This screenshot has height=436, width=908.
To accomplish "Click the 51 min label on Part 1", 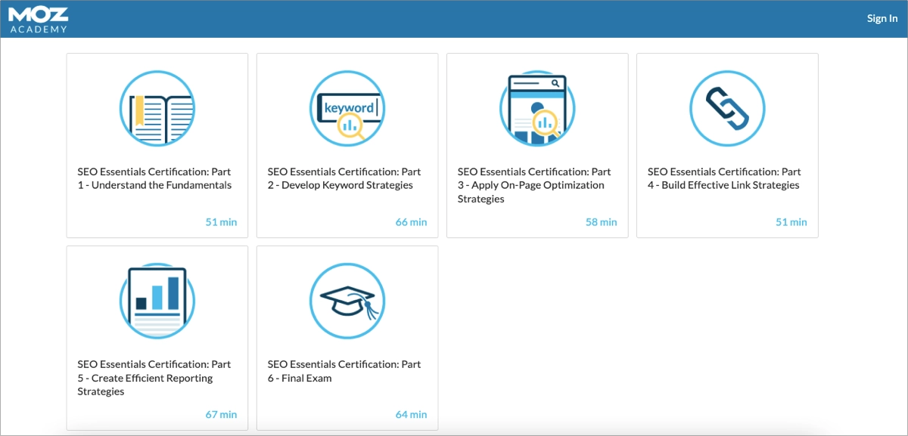I will click(220, 221).
